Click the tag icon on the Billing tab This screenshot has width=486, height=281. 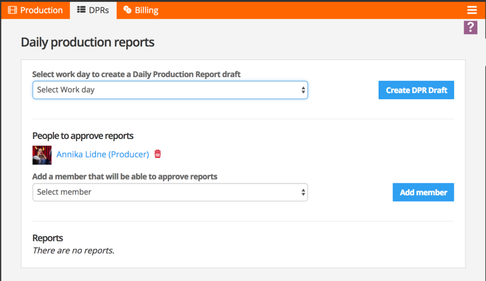point(126,9)
